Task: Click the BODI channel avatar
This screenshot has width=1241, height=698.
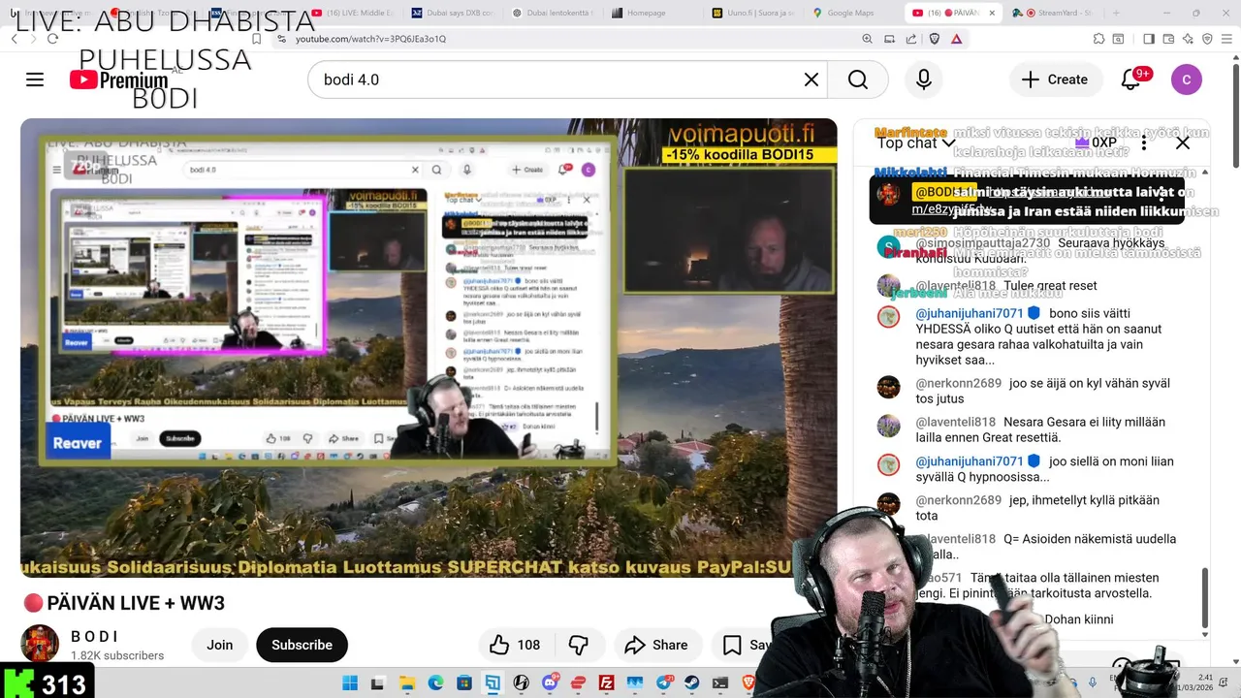Action: (x=40, y=645)
